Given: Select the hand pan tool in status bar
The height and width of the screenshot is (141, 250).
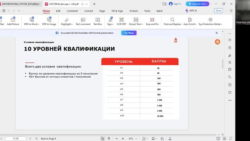Looking at the screenshot, I should [109, 139].
